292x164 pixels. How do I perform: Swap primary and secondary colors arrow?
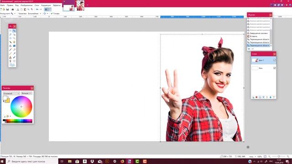(x=9, y=97)
